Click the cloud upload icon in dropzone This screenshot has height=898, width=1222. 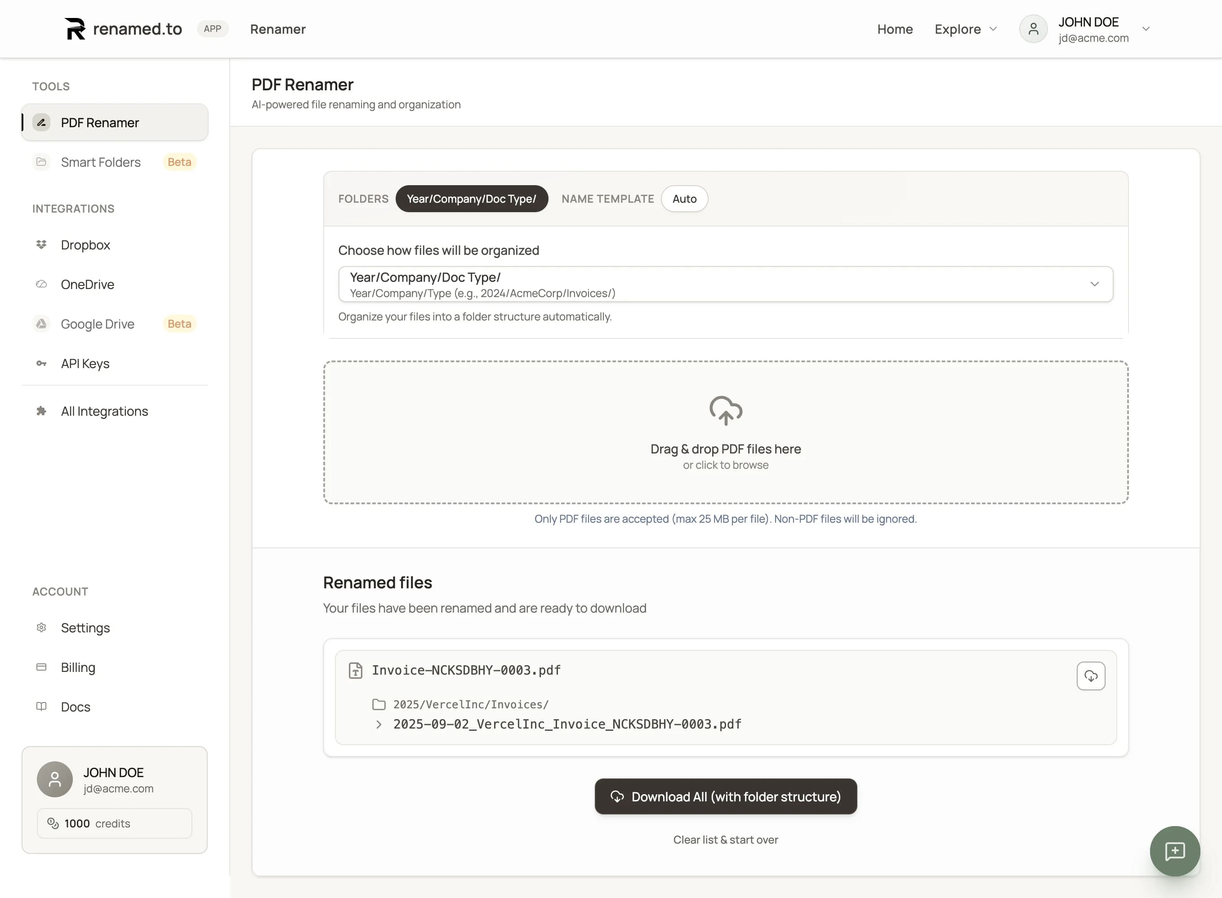(x=725, y=410)
